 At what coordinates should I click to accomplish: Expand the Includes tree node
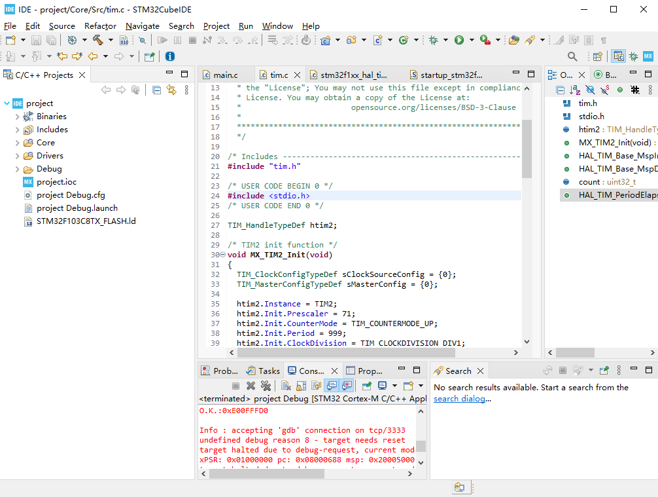[x=17, y=130]
